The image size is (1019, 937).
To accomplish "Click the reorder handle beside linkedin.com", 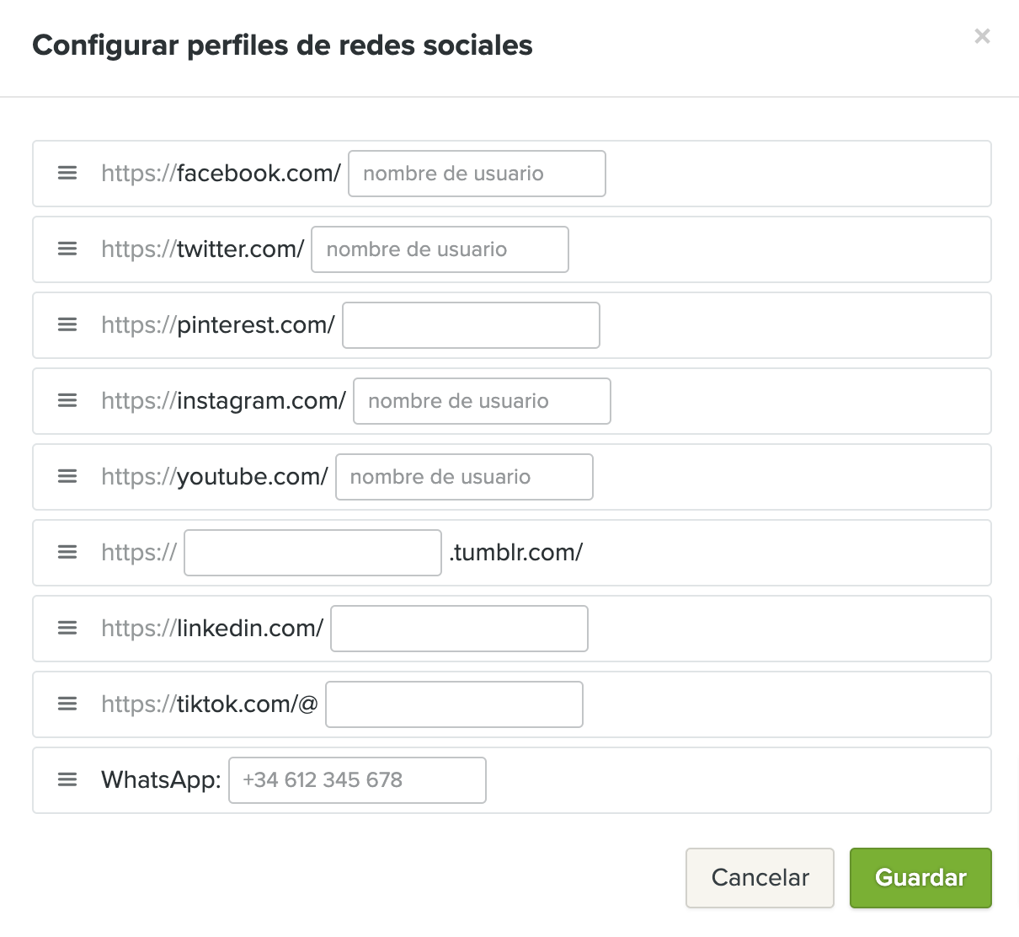I will pos(67,629).
